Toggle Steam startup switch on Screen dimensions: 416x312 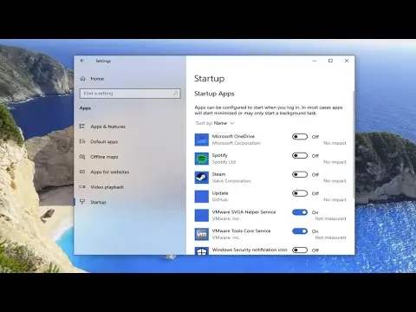point(300,174)
